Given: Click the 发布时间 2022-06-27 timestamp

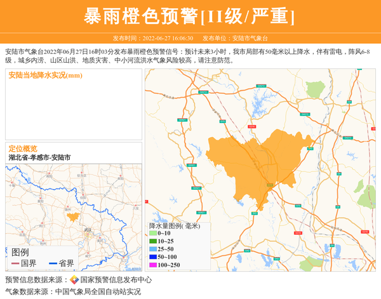Looking at the screenshot, I should [x=153, y=38].
